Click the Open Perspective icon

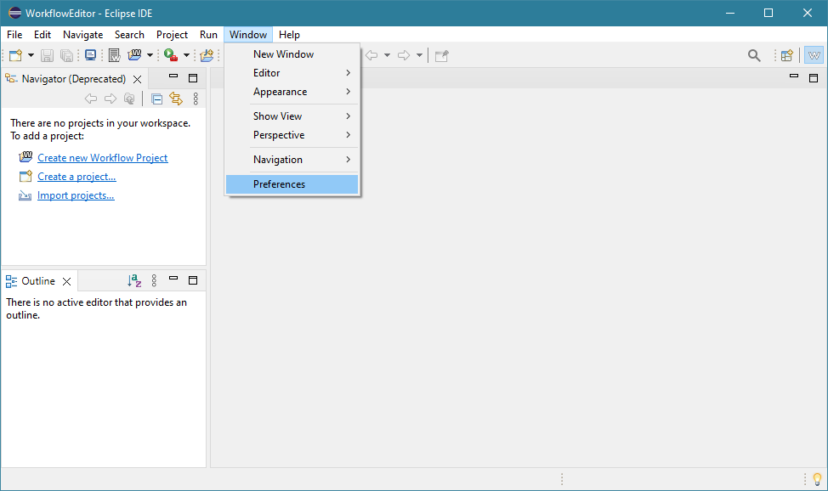coord(787,55)
